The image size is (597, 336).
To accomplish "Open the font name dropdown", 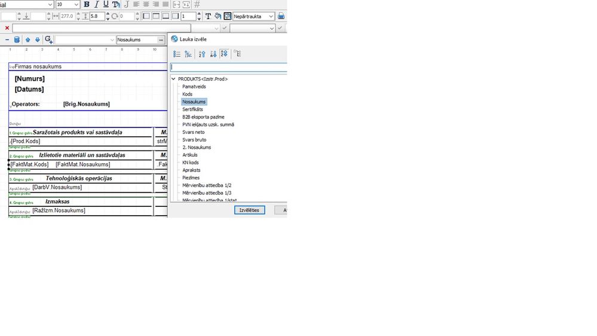I will [50, 4].
